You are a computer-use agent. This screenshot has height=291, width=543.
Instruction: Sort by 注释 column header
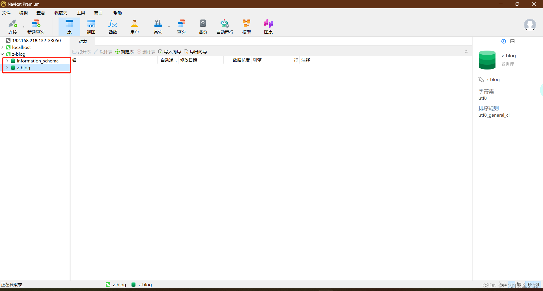click(322, 60)
